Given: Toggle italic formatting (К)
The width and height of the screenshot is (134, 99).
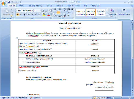Looking at the screenshot, I should point(21,15).
